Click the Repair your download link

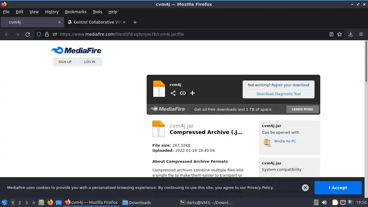coord(290,85)
